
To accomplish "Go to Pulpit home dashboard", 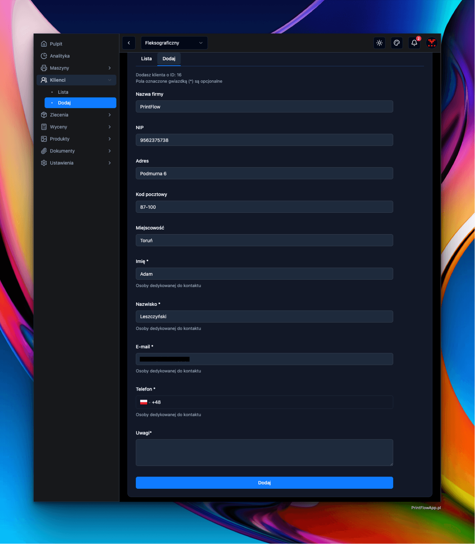I will [56, 44].
